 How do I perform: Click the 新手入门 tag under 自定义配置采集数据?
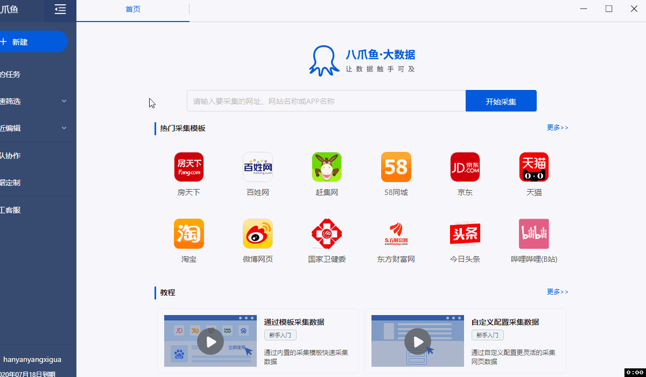pyautogui.click(x=488, y=335)
